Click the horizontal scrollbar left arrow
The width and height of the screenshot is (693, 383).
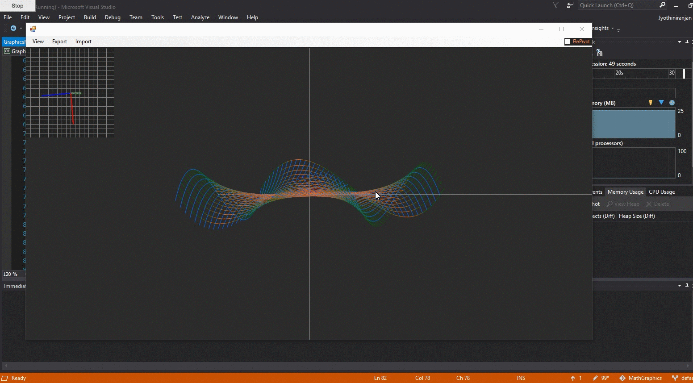tap(5, 366)
